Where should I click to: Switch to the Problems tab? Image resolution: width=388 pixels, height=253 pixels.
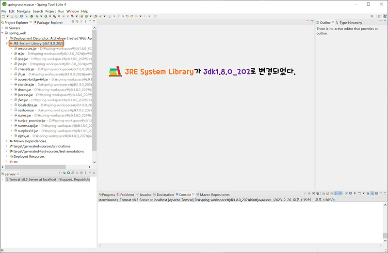click(x=126, y=194)
